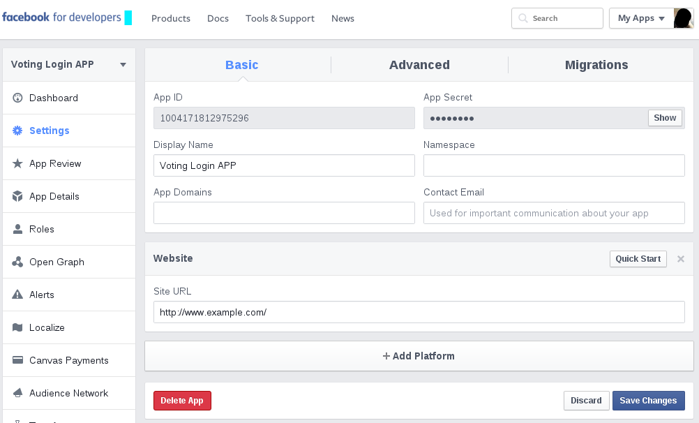Click the App Domains input field
The height and width of the screenshot is (423, 699).
pos(284,213)
